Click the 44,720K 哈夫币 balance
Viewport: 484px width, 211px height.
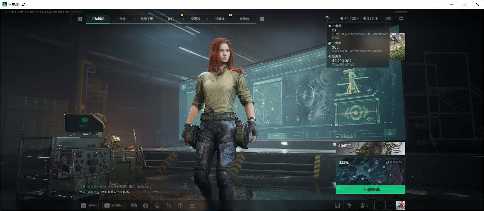coord(349,19)
